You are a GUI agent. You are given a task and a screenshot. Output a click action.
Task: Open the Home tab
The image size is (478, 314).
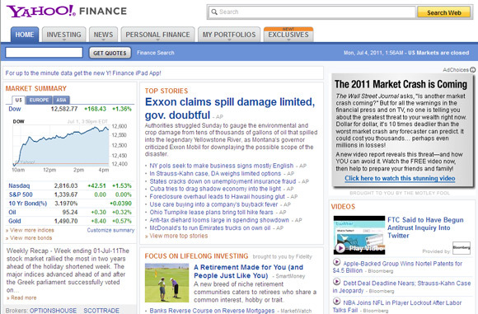(25, 35)
